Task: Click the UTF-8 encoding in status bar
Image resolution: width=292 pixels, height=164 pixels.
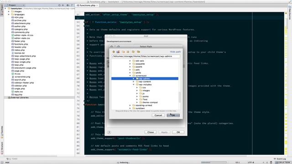Action: 251,162
